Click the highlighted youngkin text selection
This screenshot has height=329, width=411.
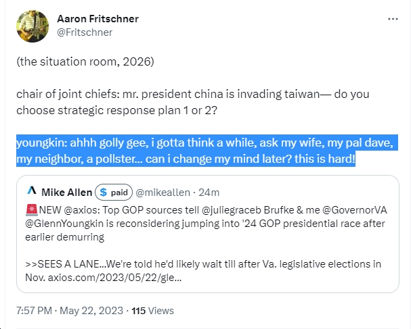click(x=207, y=151)
